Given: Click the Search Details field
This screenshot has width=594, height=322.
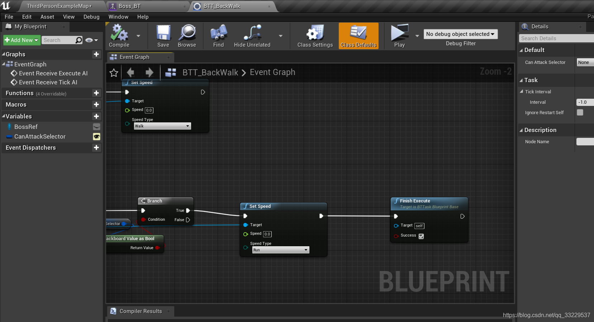Looking at the screenshot, I should coord(556,38).
